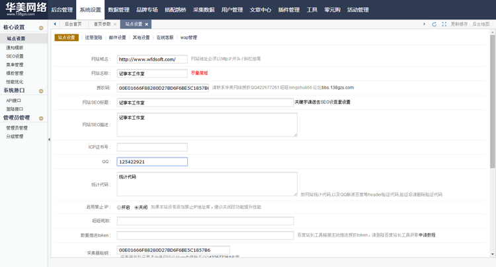This screenshot has height=267, width=496.
Task: Select the 站点设置 sub-tab button
Action: [66, 38]
